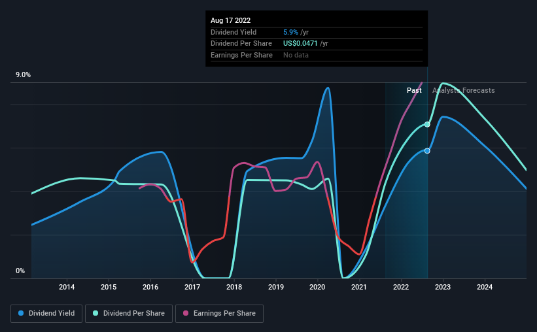Select the teal data point marker on Dividend Per Share line

click(x=427, y=125)
